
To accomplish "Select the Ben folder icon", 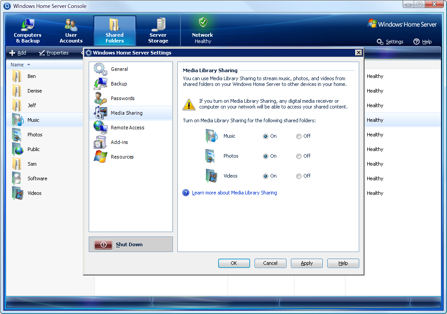I will tap(17, 76).
